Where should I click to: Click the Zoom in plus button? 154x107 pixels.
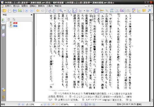pos(88,11)
